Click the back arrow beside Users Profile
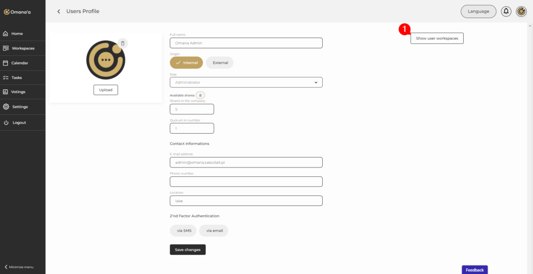This screenshot has height=274, width=533. click(x=59, y=11)
